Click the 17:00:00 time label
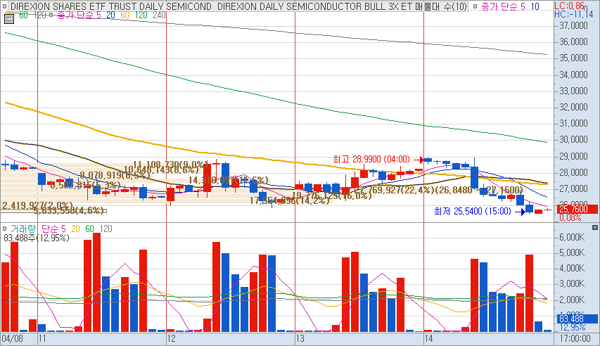Image resolution: width=600 pixels, height=346 pixels. click(575, 338)
